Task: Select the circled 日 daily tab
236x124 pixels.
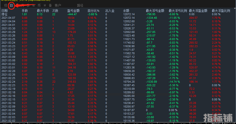Action: coord(11,5)
